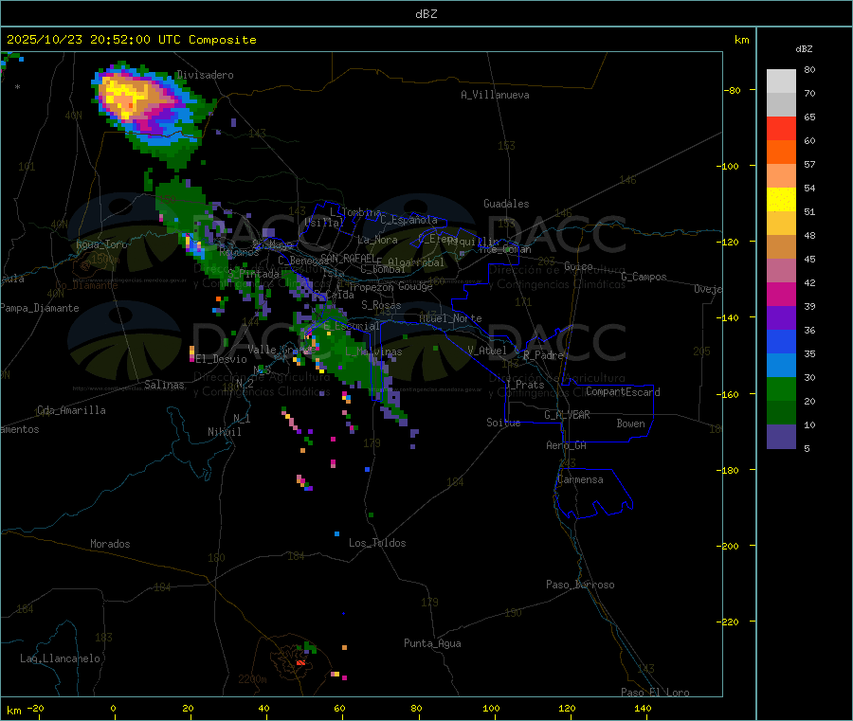The height and width of the screenshot is (721, 853).
Task: Click the Paso_Barroso place label
Action: coord(580,585)
